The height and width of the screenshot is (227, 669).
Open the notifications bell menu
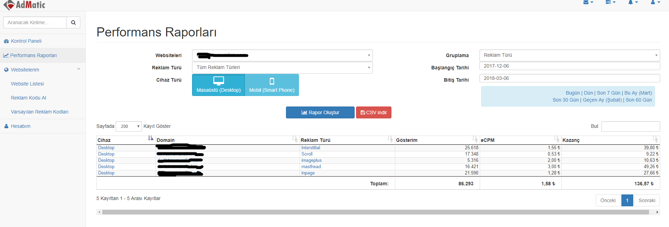point(633,2)
